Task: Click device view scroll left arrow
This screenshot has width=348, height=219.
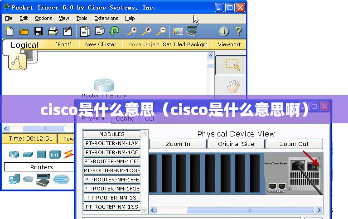Action: pyautogui.click(x=153, y=210)
